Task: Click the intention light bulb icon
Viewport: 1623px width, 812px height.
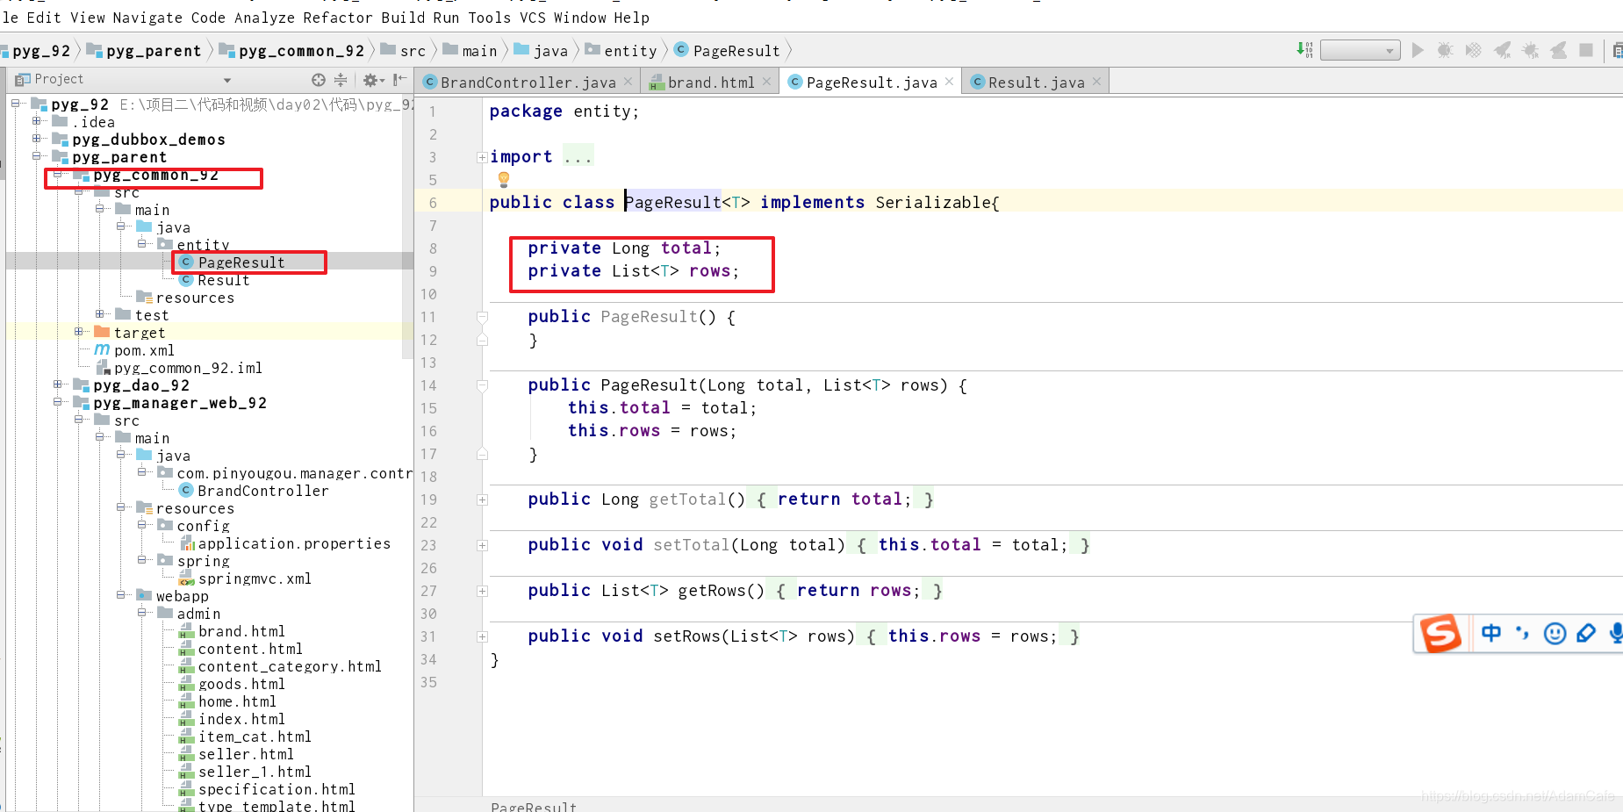Action: click(504, 179)
